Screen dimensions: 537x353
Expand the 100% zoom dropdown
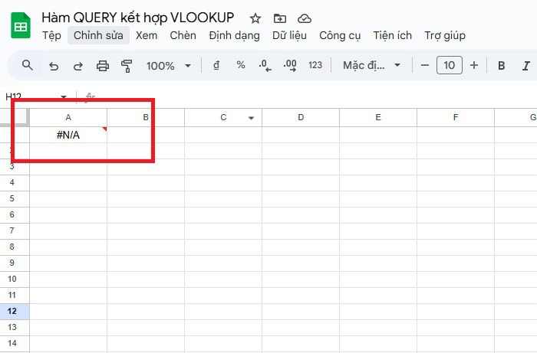coord(167,66)
